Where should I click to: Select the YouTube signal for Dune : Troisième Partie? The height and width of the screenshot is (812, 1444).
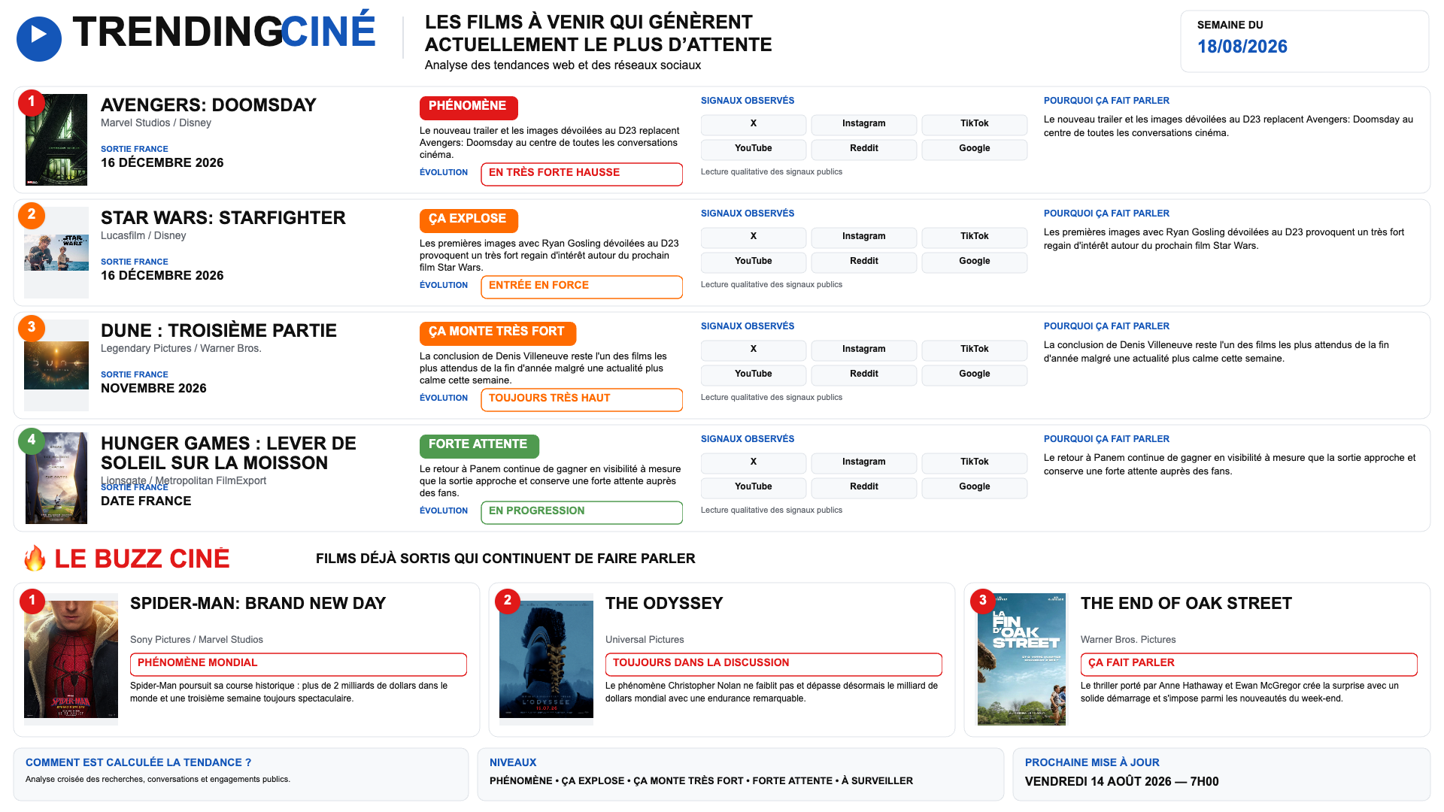coord(754,374)
